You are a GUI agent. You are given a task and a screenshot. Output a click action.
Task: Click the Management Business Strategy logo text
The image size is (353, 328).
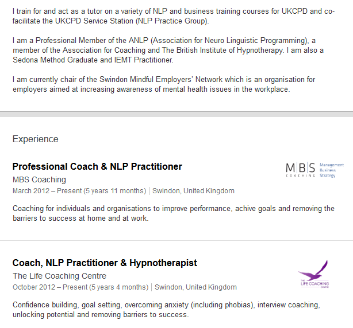pyautogui.click(x=332, y=170)
